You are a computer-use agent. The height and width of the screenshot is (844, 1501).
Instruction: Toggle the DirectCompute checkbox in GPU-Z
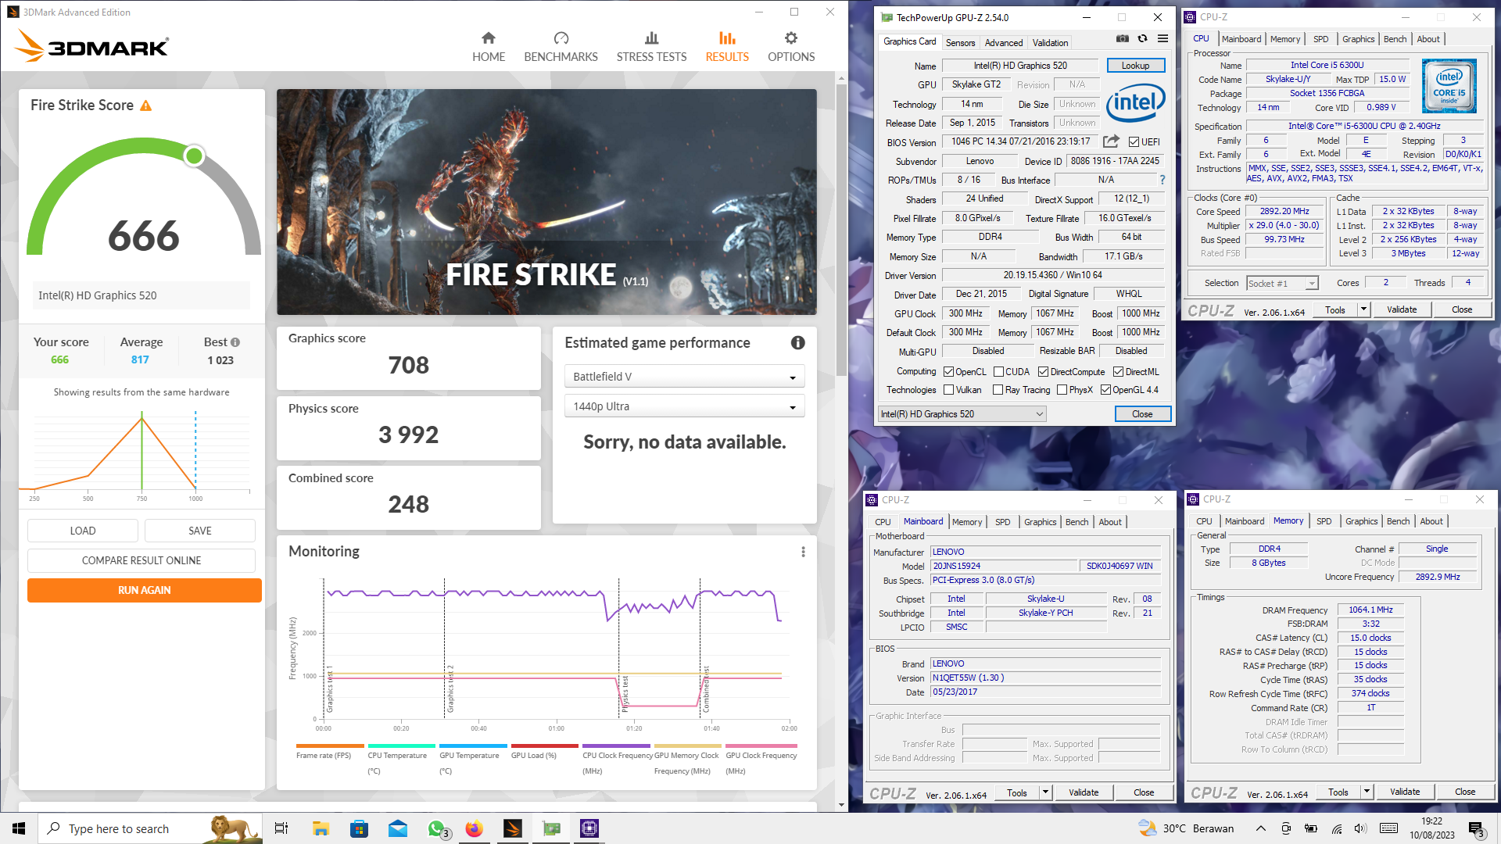point(1043,372)
